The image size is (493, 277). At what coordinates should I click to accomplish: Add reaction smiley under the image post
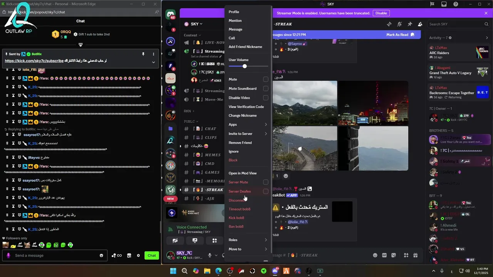pos(286,176)
